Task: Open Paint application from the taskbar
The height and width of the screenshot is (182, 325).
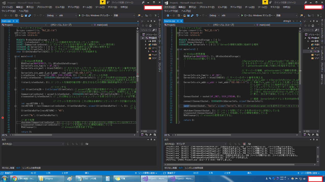Action: 70,178
